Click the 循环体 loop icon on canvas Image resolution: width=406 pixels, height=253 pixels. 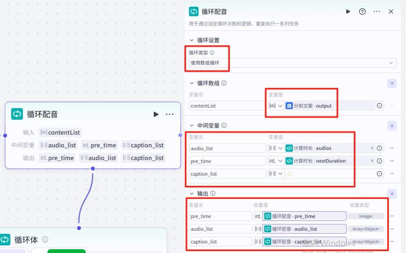5,239
